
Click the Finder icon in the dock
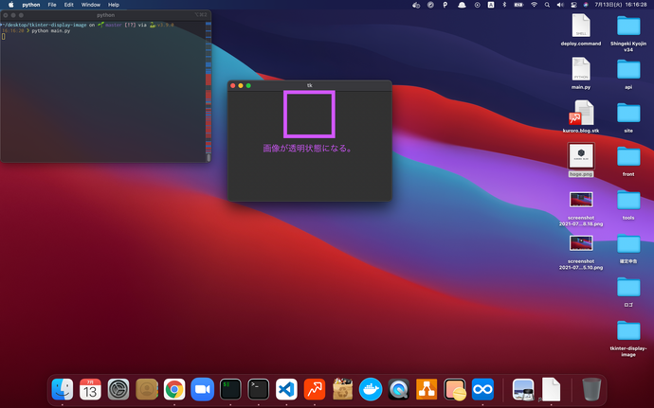click(x=63, y=388)
